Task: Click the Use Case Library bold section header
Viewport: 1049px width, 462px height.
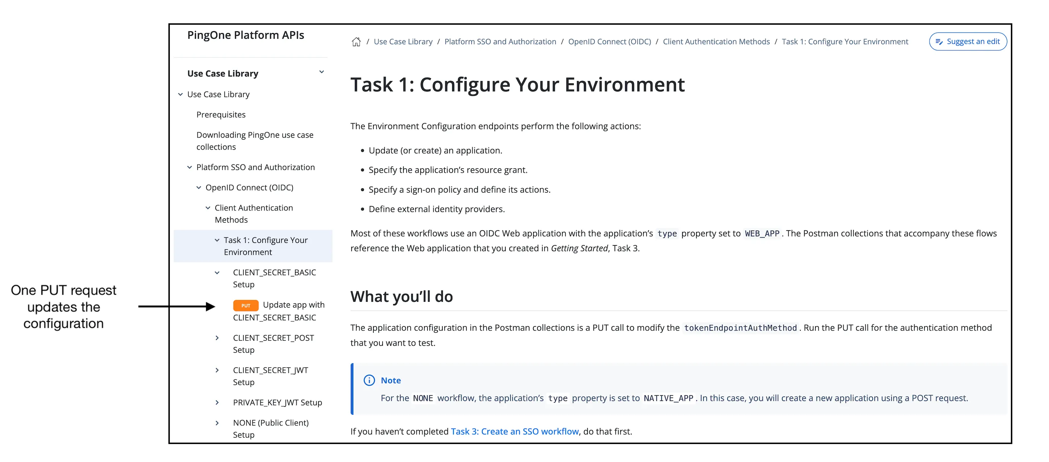Action: point(223,74)
